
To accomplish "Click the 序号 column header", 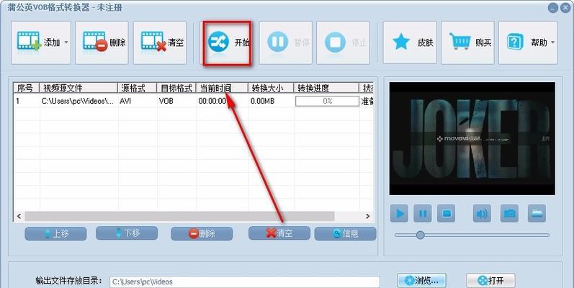I will coord(27,88).
